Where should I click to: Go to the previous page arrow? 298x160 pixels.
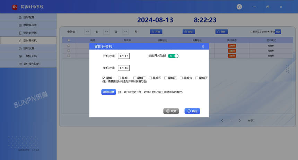point(222,121)
